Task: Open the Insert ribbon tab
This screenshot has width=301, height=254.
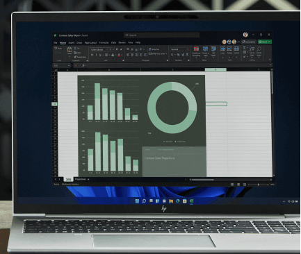Action: (x=72, y=43)
